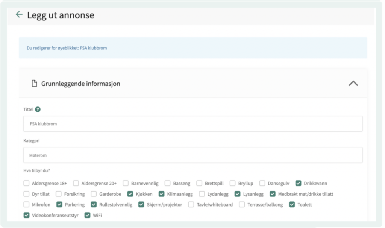
Task: Uncheck the Drikkevann checkbox
Action: [298, 184]
